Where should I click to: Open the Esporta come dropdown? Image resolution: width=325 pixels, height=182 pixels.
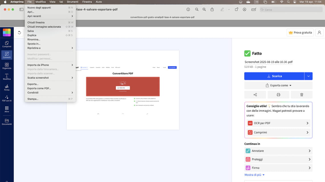click(x=278, y=85)
